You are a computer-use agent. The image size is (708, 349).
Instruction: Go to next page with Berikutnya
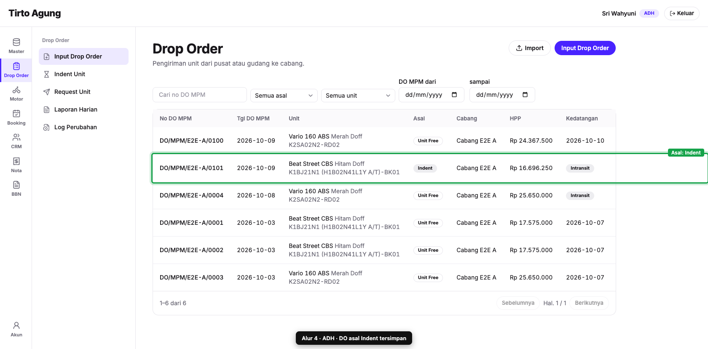[x=589, y=303]
